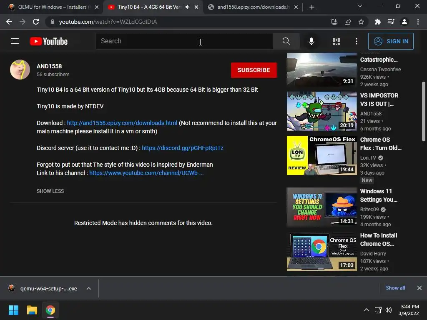Share this page via share icon

pyautogui.click(x=348, y=22)
